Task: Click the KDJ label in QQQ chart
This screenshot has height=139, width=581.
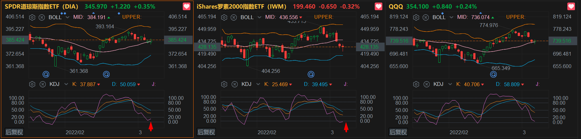Action: tap(438, 84)
